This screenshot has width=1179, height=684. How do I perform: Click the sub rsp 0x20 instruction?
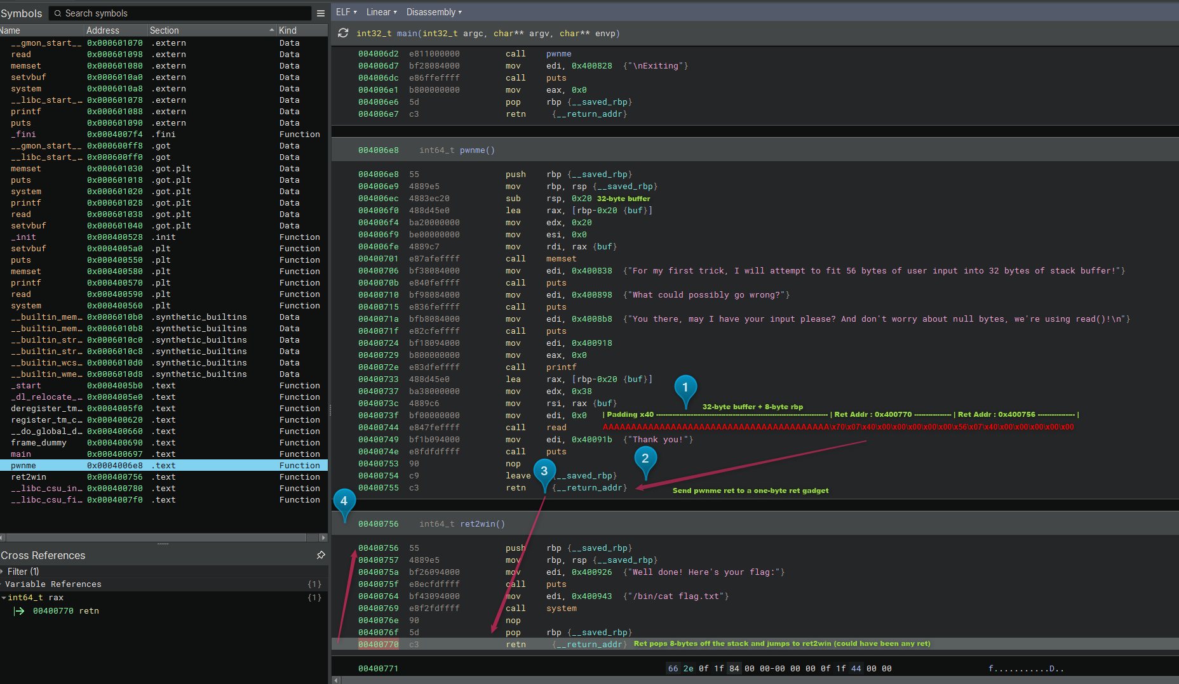[x=513, y=199]
